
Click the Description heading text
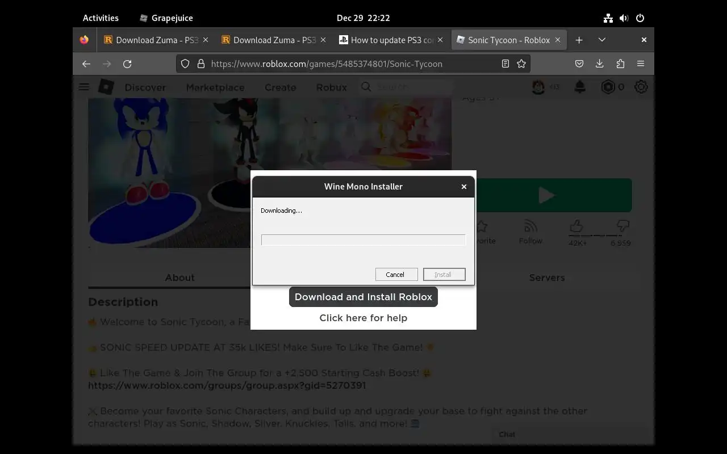click(123, 302)
